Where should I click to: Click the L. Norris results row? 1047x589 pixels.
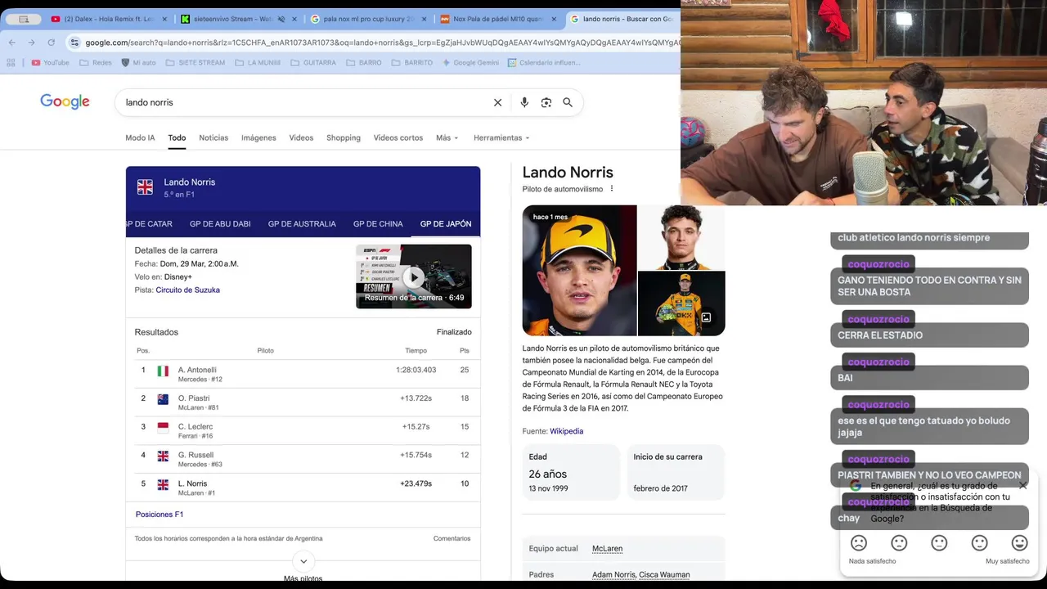tap(303, 488)
